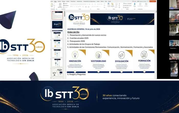Toggle center text alignment
The height and width of the screenshot is (113, 179).
point(94,6)
